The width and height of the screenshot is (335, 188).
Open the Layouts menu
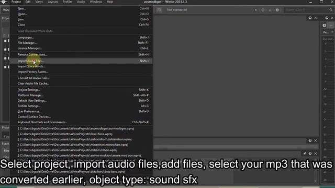coord(53,2)
